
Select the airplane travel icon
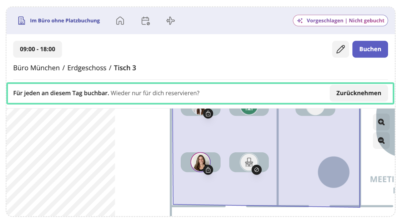point(170,21)
